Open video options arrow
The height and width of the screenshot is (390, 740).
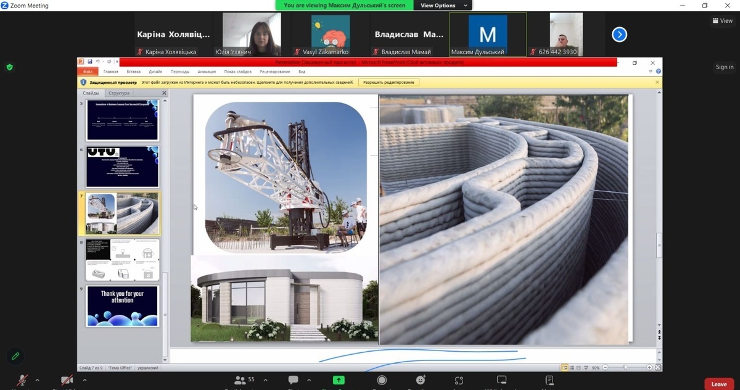point(84,380)
